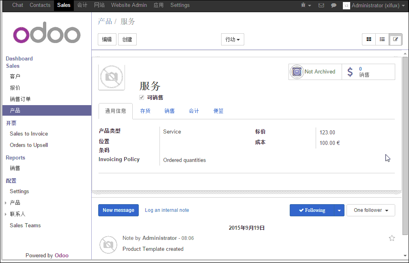Expand the 联系人 configuration tree item
Image resolution: width=409 pixels, height=263 pixels.
(x=6, y=214)
